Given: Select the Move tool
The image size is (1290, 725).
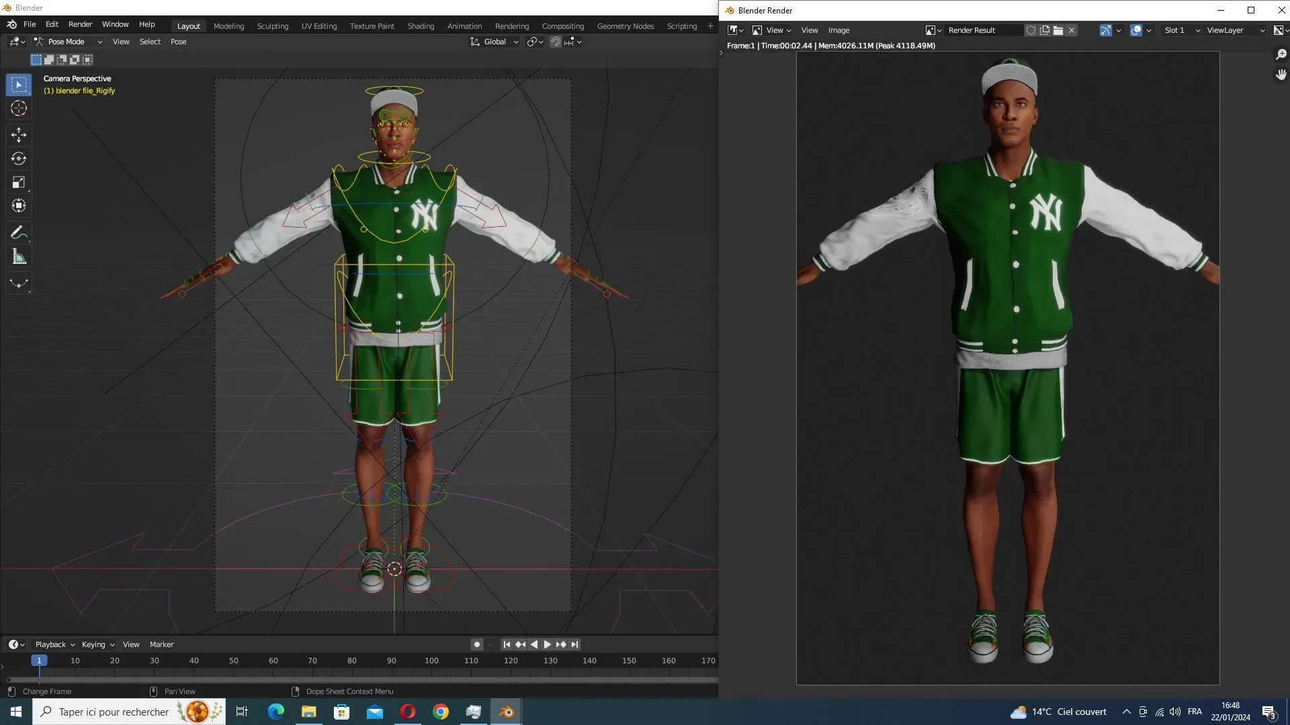Looking at the screenshot, I should 19,135.
